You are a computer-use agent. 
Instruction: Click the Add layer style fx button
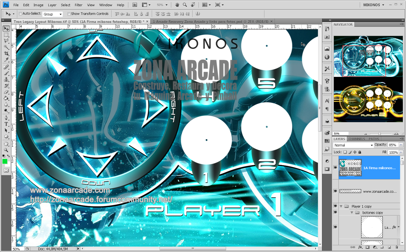(x=360, y=247)
